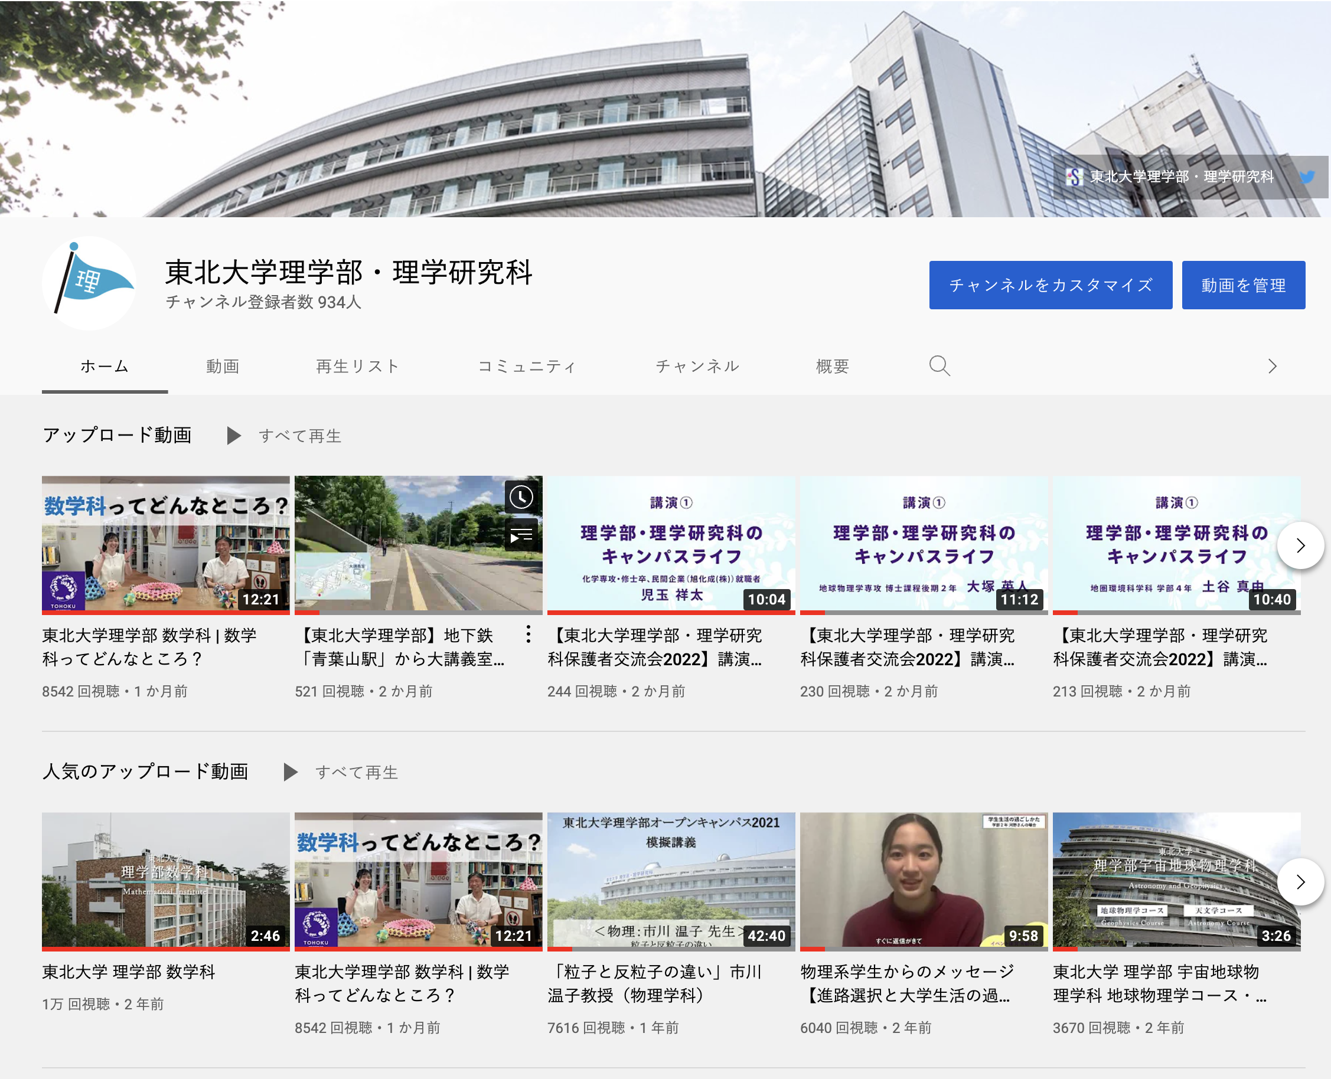Click 3670 回視聴・2 年前 text
Viewport: 1331px width, 1079px height.
pyautogui.click(x=1118, y=1028)
